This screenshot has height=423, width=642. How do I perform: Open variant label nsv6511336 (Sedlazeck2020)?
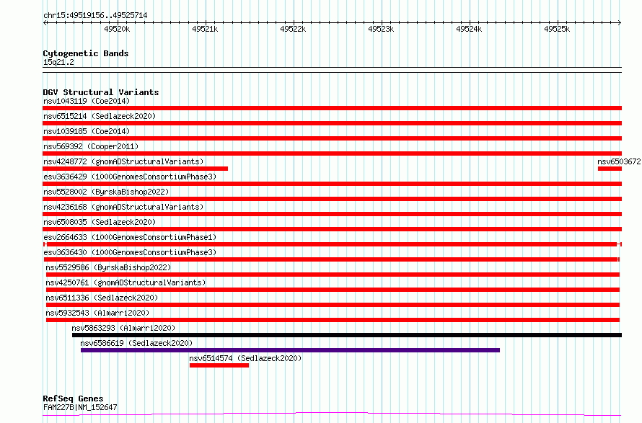click(x=102, y=298)
